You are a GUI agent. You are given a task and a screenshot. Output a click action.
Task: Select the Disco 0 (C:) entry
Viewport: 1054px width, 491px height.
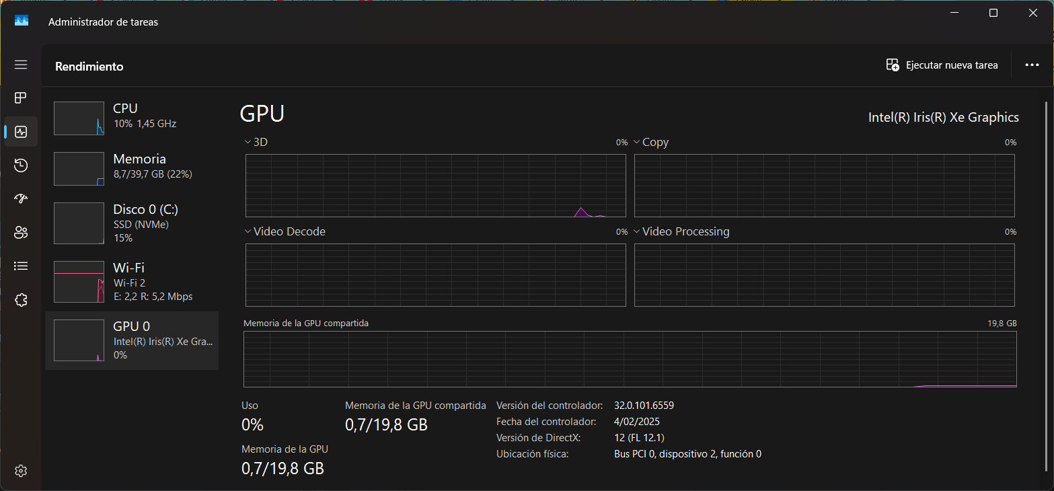coord(132,223)
